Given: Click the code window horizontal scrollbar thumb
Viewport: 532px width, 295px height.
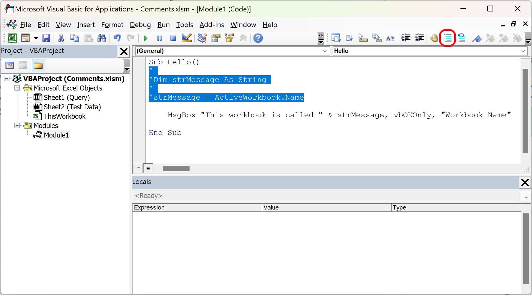Looking at the screenshot, I should point(176,168).
